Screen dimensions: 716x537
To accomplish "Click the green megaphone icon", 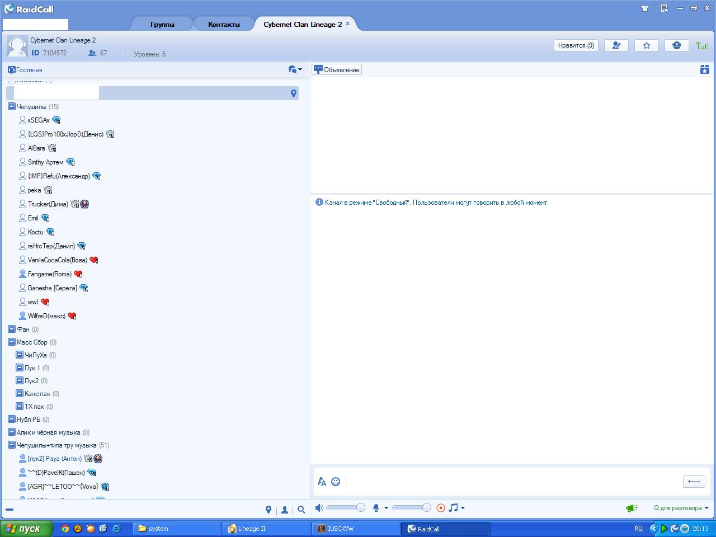I will [x=632, y=508].
